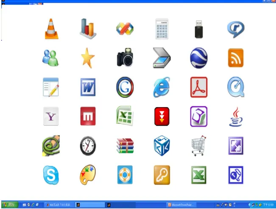Open the Internet Explorer e icon
The width and height of the screenshot is (276, 209).
pyautogui.click(x=162, y=87)
